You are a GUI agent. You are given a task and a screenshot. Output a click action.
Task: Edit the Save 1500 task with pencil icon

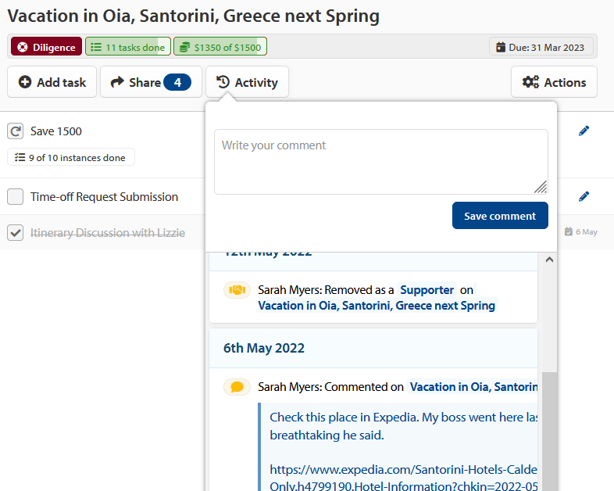pos(584,131)
